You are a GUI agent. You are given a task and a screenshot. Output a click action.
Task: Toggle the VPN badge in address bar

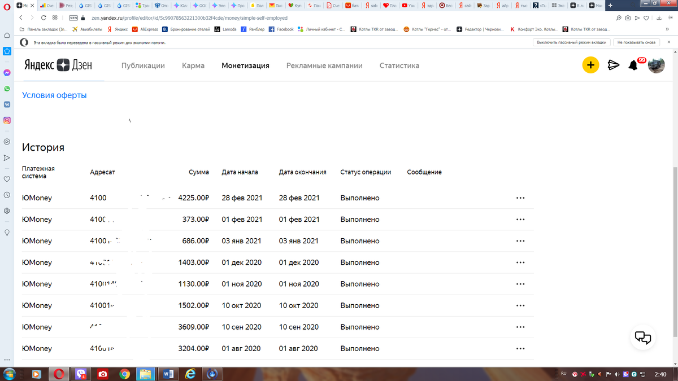click(x=73, y=17)
